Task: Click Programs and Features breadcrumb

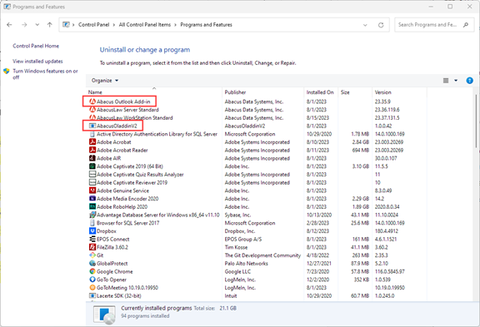Action: pyautogui.click(x=207, y=25)
